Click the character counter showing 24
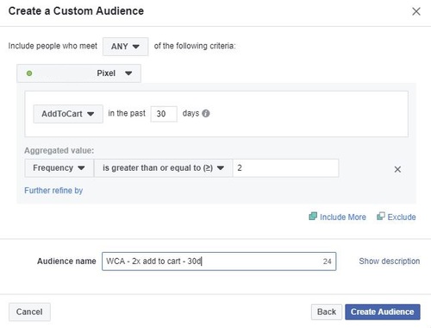Screen dimensions: 431x328 pyautogui.click(x=327, y=262)
